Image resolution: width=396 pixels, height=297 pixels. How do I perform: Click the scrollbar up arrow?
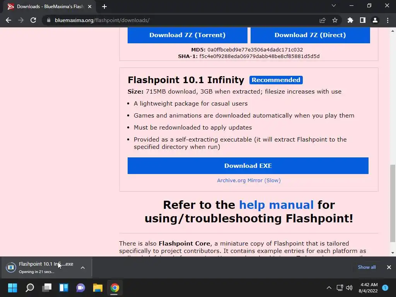click(x=393, y=31)
